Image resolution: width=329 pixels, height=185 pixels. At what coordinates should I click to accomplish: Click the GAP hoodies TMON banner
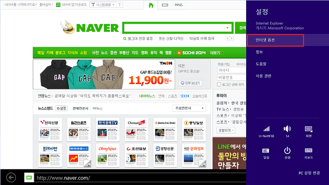click(104, 74)
